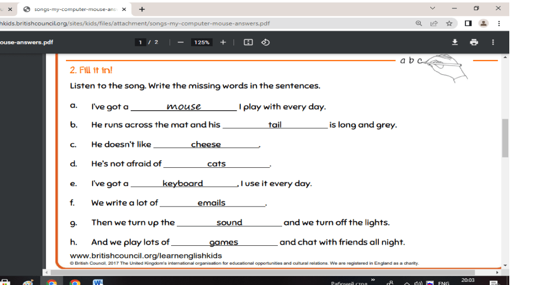
Task: Open a new browser tab
Action: tap(142, 9)
